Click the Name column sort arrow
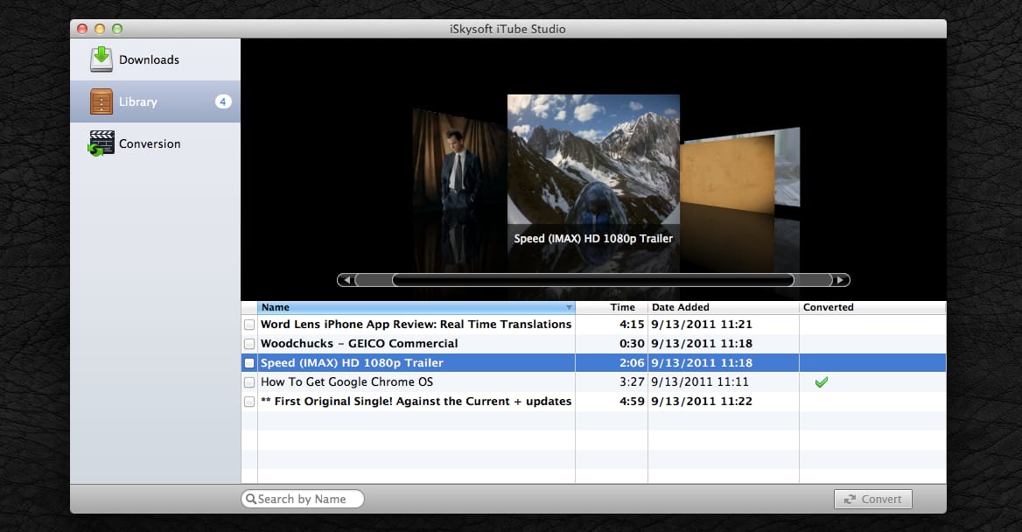Screen dimensions: 1022x532 (569, 307)
